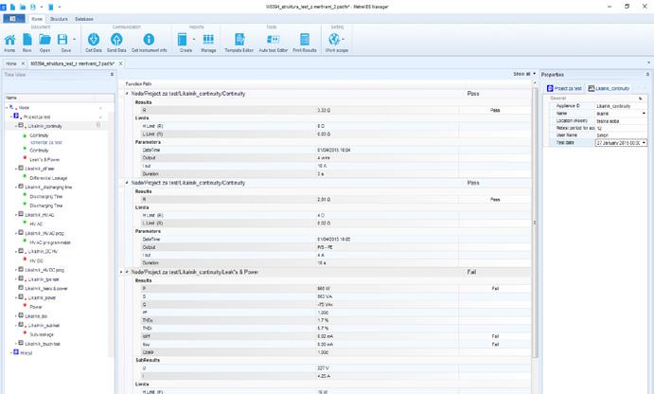Click the Get Data icon
Viewport: 654px width, 394px height.
[x=94, y=40]
